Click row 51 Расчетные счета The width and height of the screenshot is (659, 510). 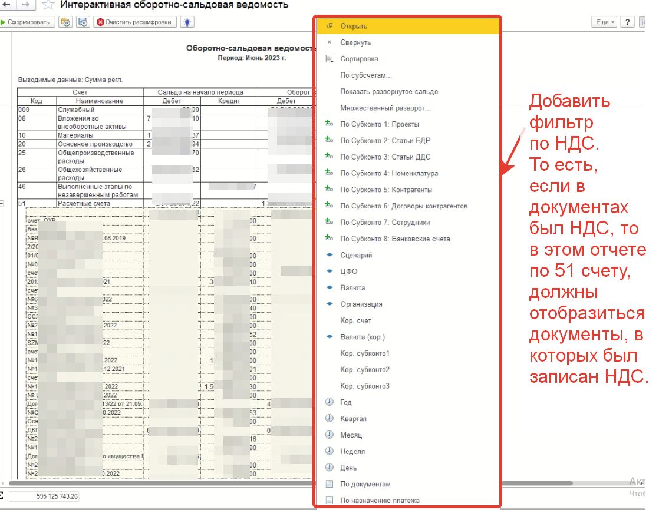point(83,204)
